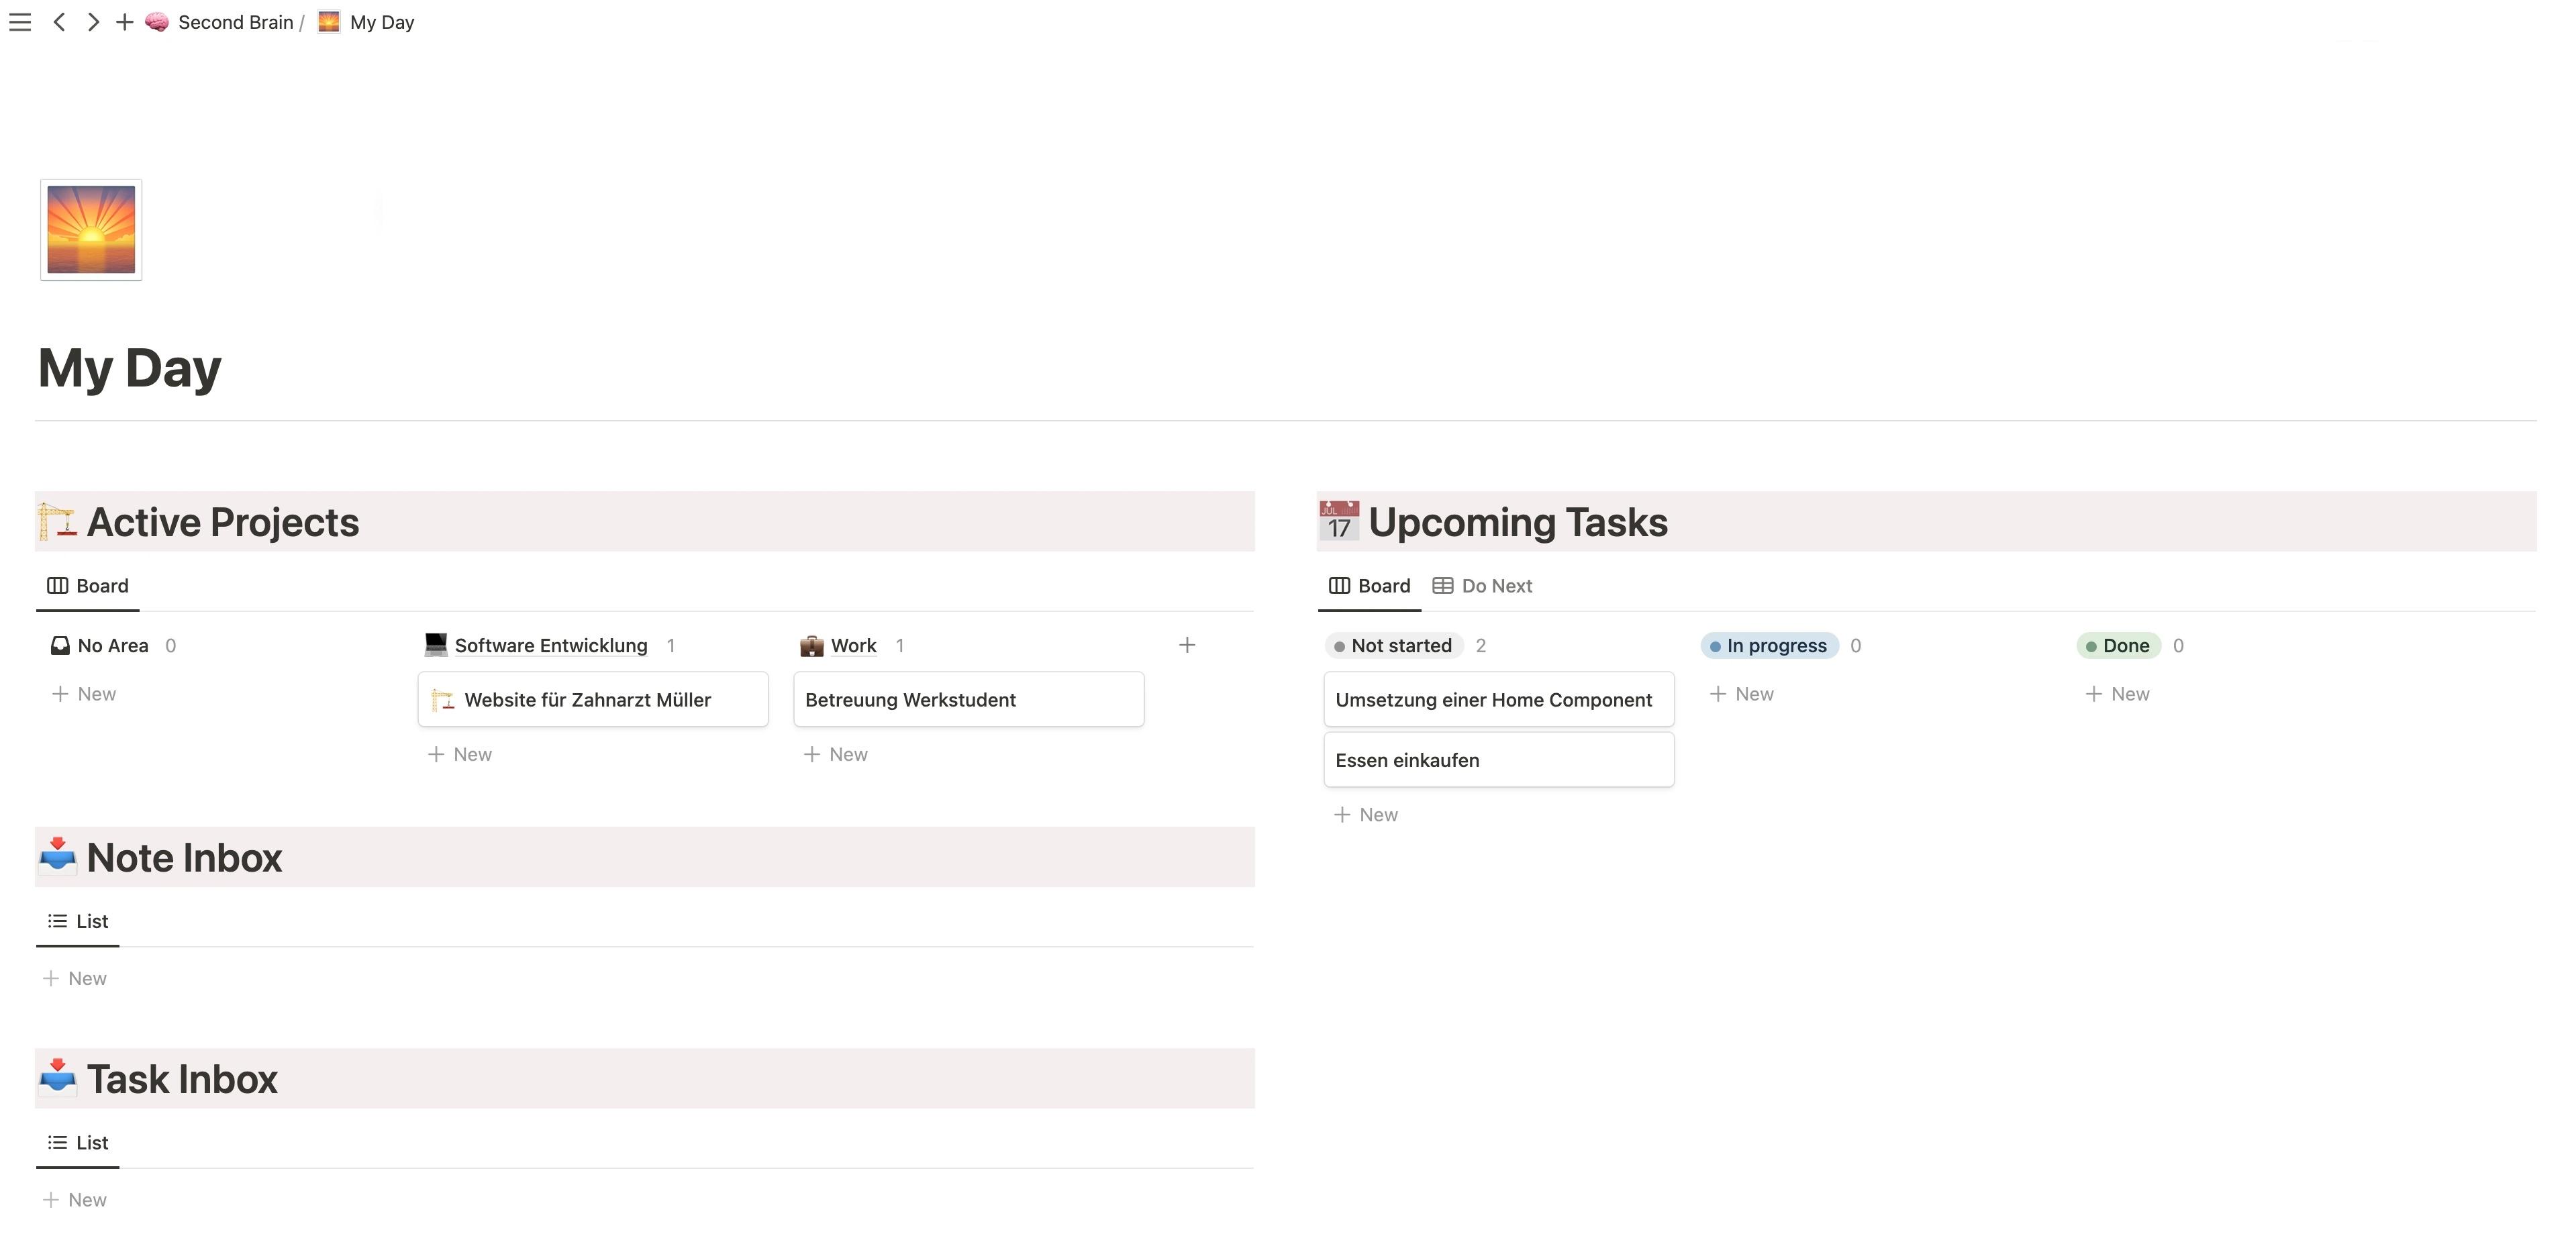Select the List tab under Task Inbox
The image size is (2576, 1236).
(78, 1142)
